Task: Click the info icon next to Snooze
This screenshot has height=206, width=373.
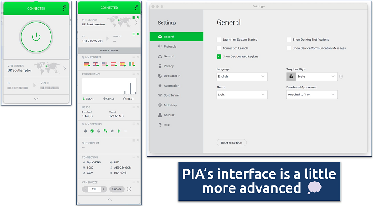Action: tap(129, 189)
